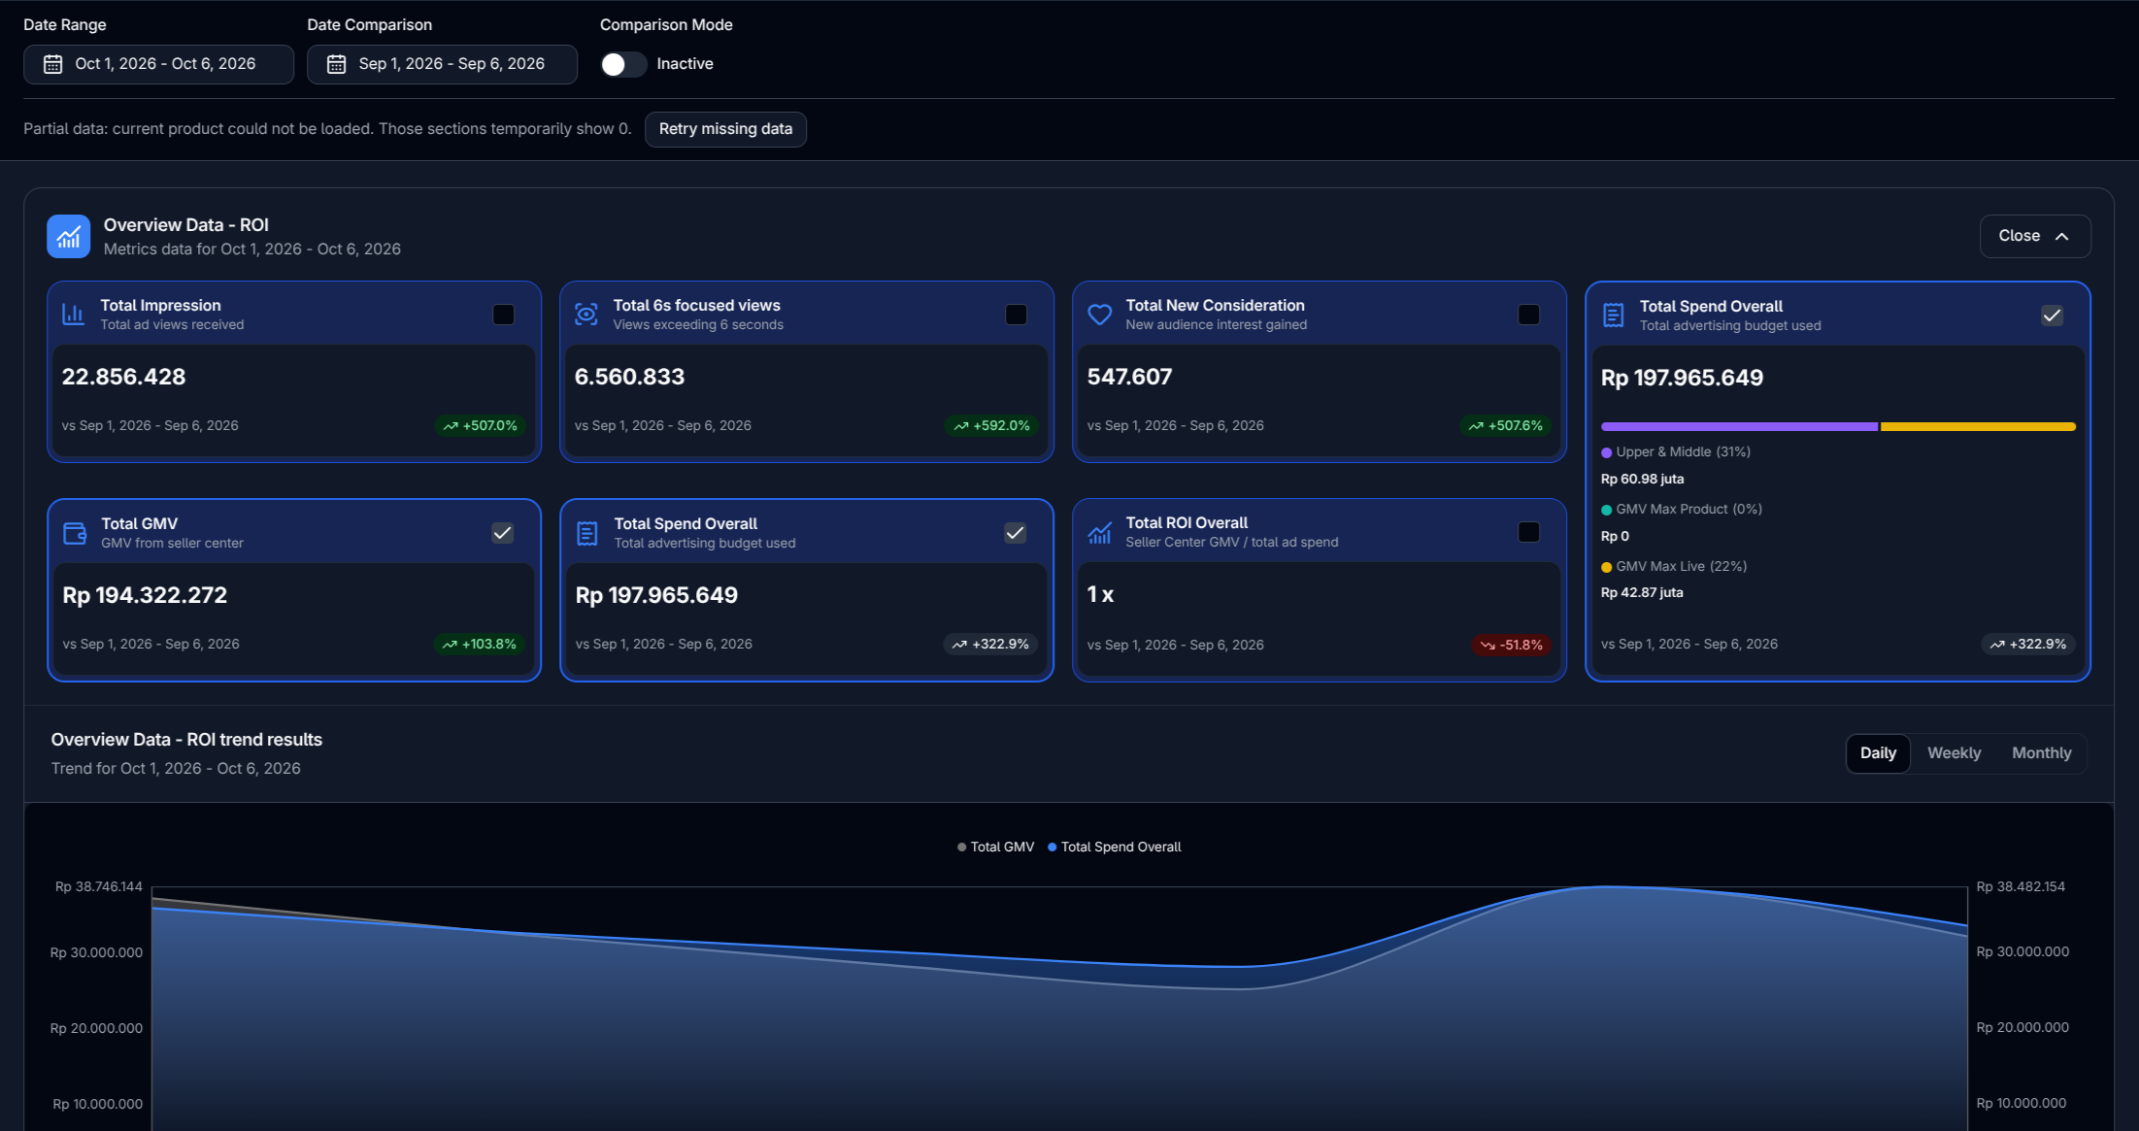This screenshot has height=1131, width=2139.
Task: Click the yellow GMV Max Live bar segment
Action: click(1978, 426)
